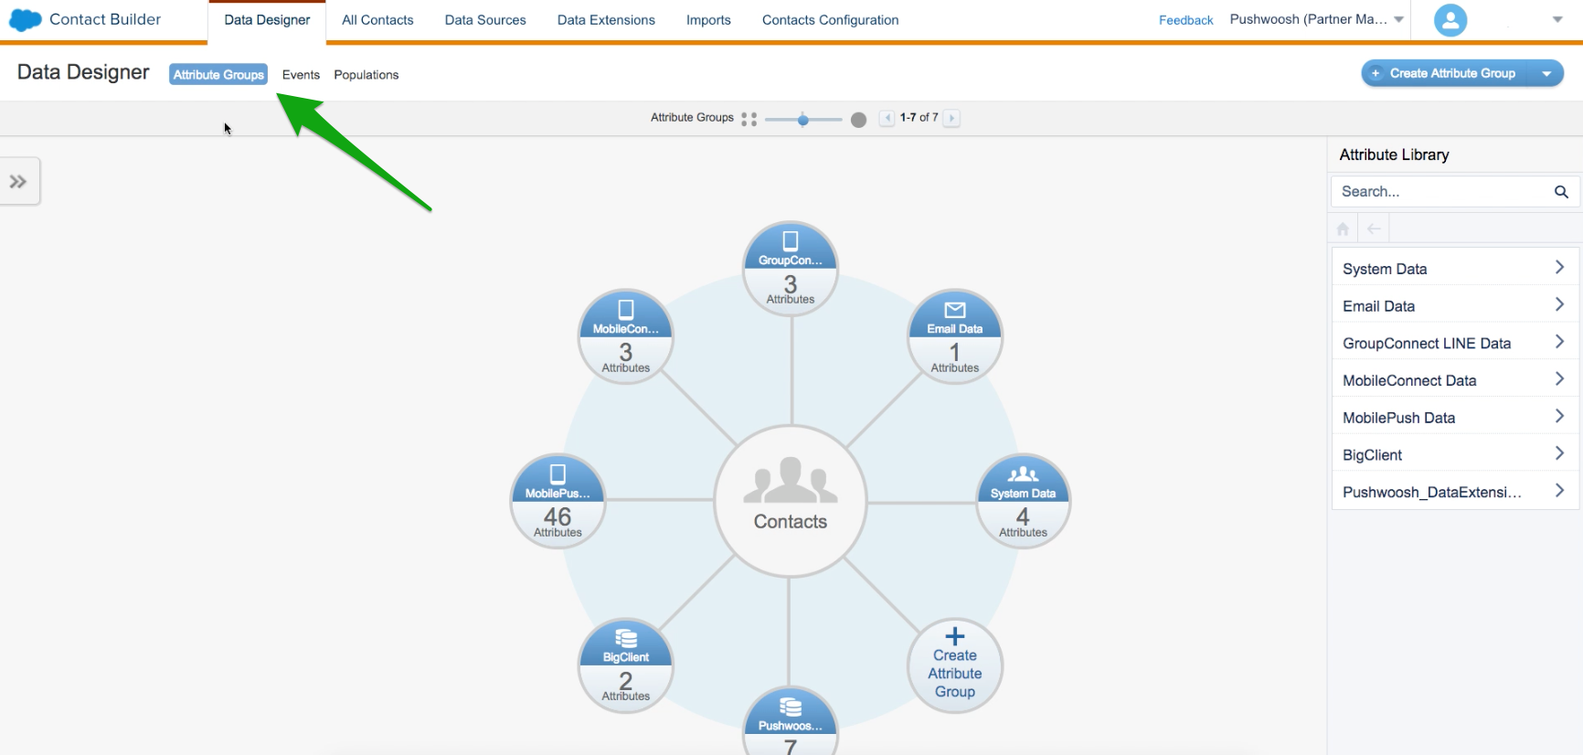Go to next attribute groups page

pos(951,118)
